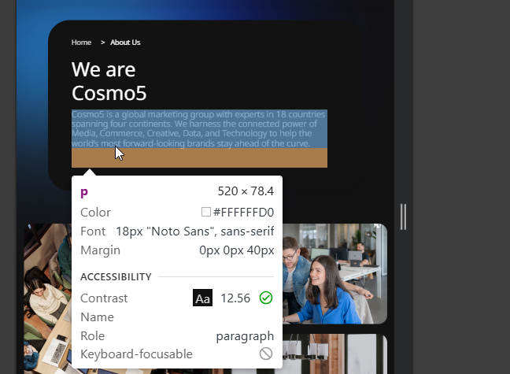Click the 'paragraph' role value

coord(245,336)
